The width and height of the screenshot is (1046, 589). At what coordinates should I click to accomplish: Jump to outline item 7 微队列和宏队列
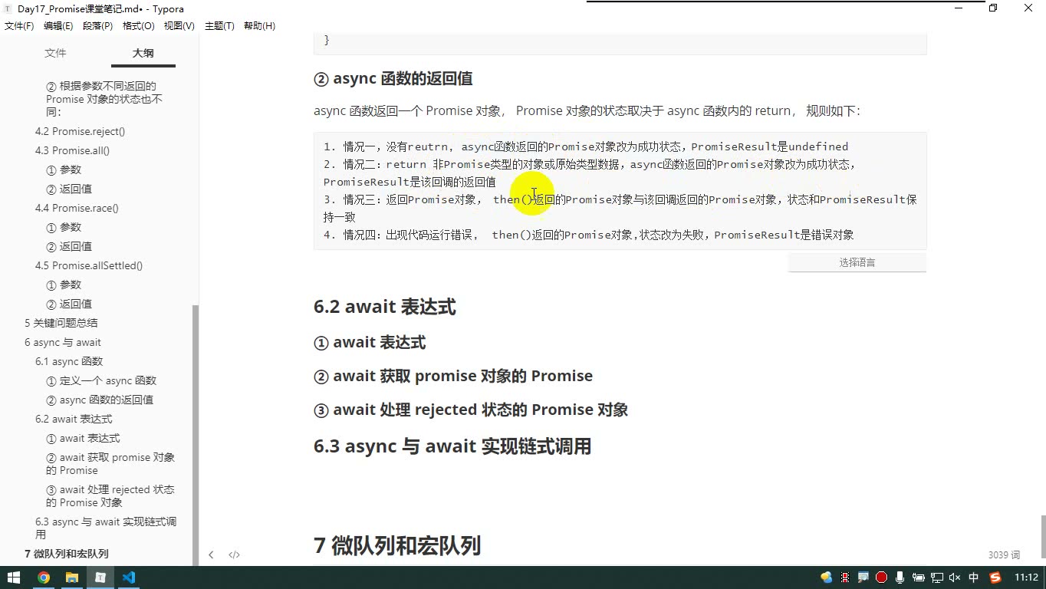point(66,554)
